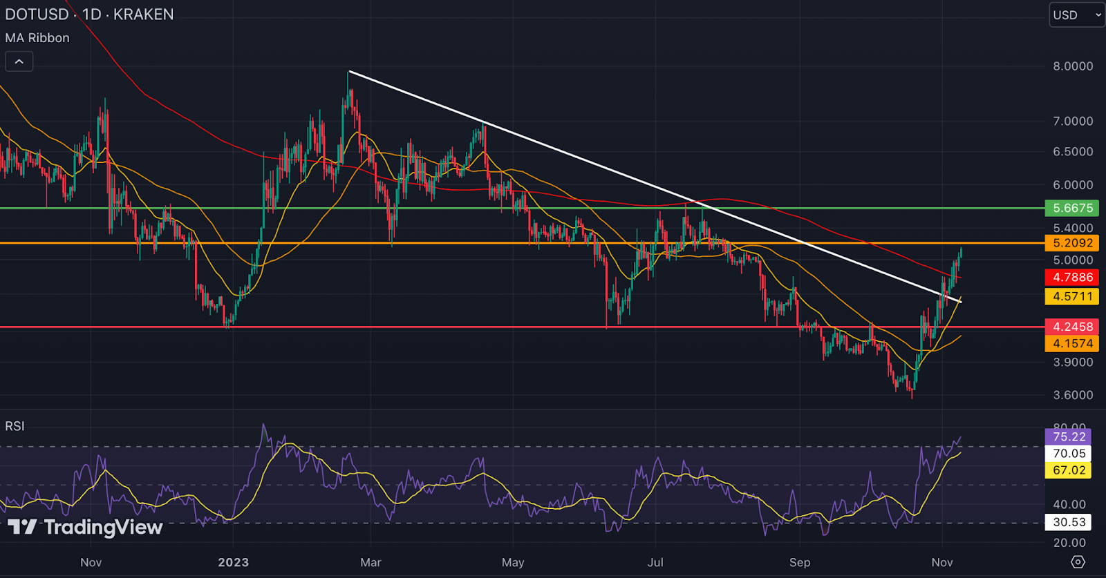This screenshot has height=578, width=1106.
Task: Click the red 4.2458 price label
Action: pyautogui.click(x=1072, y=327)
